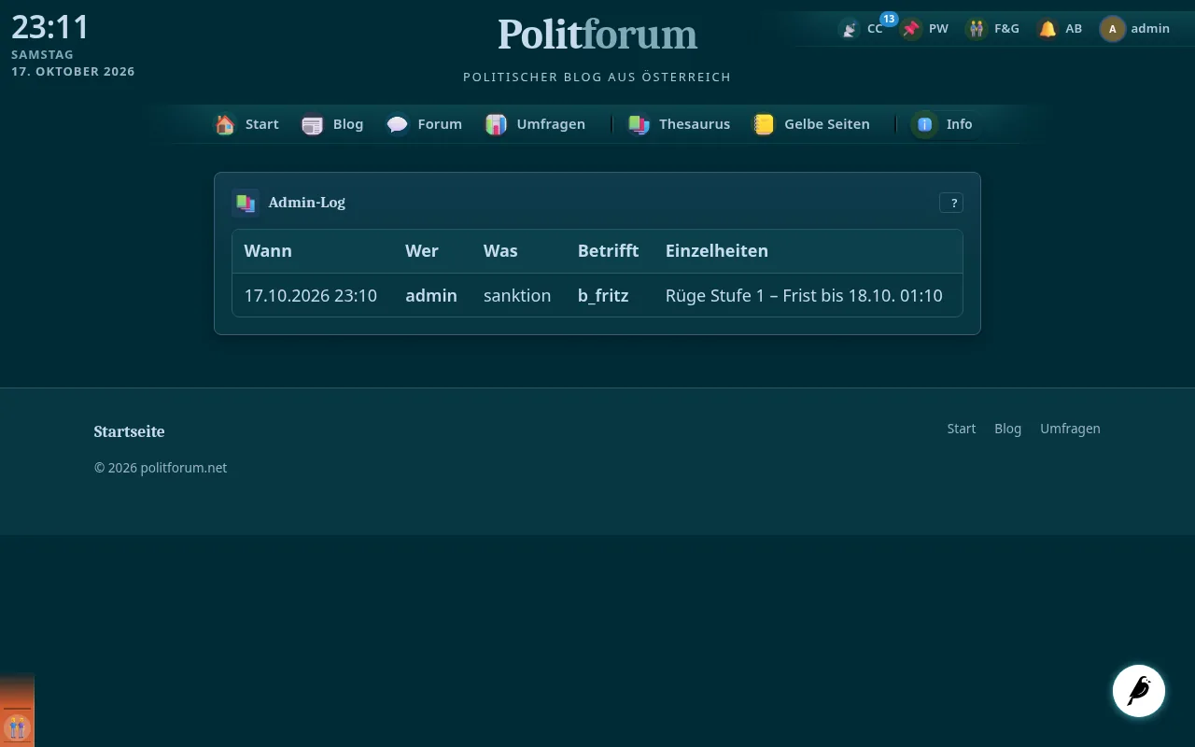This screenshot has width=1195, height=747.
Task: Click the 13 notification badge
Action: [889, 19]
